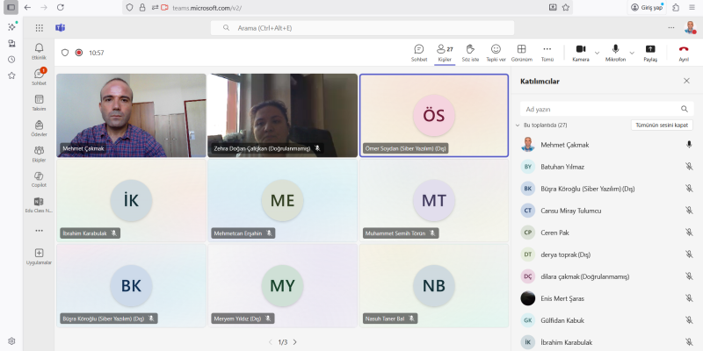
Task: Open Edu Class Notebook app
Action: click(39, 204)
